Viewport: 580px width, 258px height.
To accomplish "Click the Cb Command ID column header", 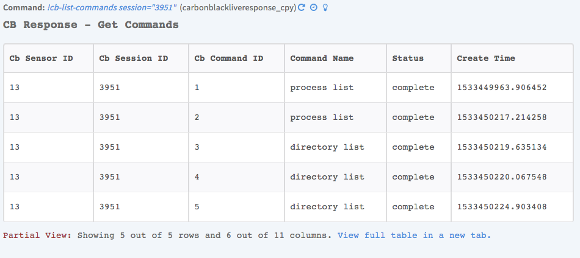I will (229, 58).
